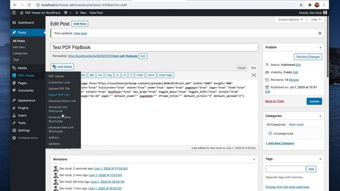Click the browser back arrow
The height and width of the screenshot is (191, 340).
click(x=15, y=5)
